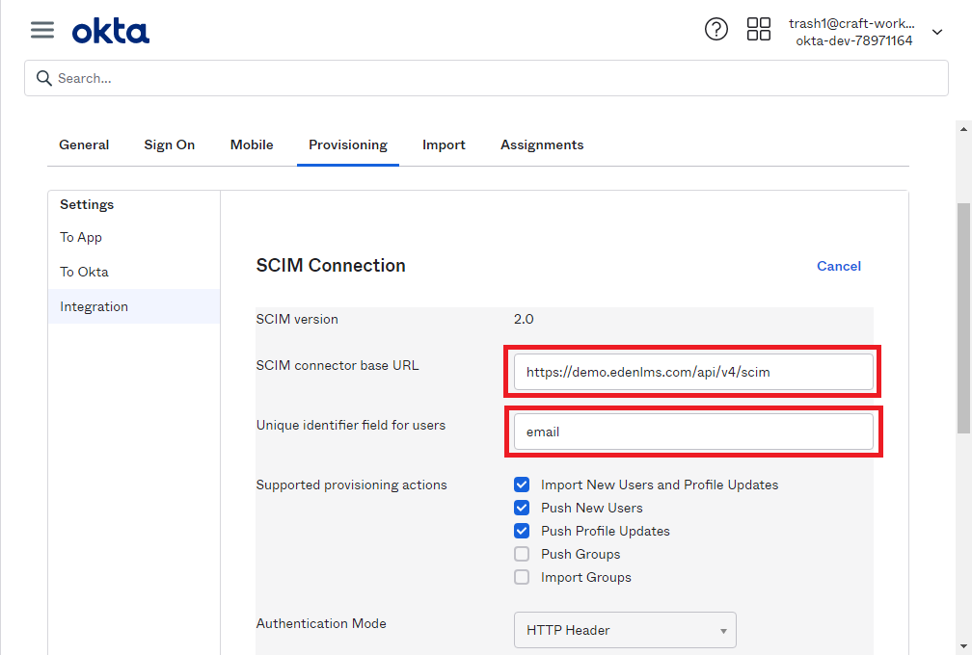Click the scrollbar down arrow

pos(963,646)
